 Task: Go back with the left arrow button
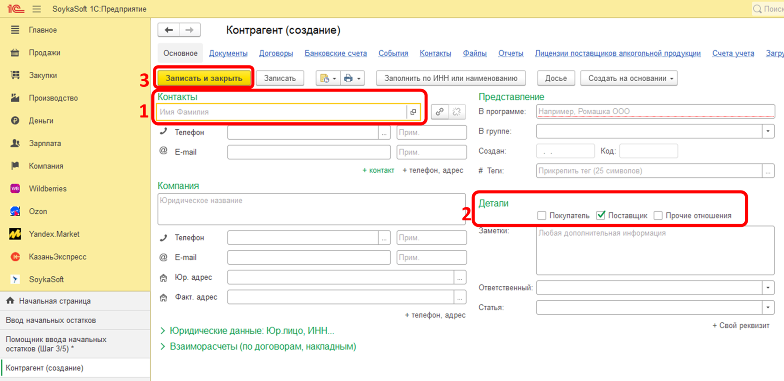169,30
